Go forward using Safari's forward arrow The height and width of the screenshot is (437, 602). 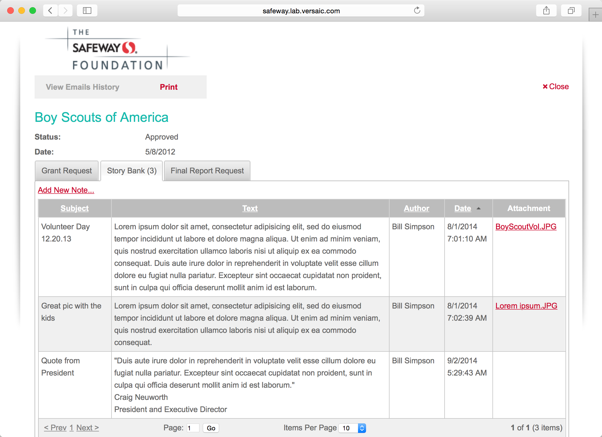pos(65,11)
